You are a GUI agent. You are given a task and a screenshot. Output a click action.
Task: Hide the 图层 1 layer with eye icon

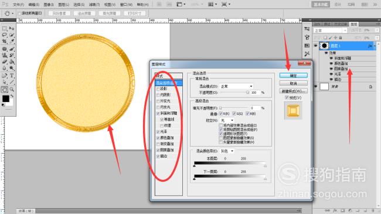coord(315,46)
